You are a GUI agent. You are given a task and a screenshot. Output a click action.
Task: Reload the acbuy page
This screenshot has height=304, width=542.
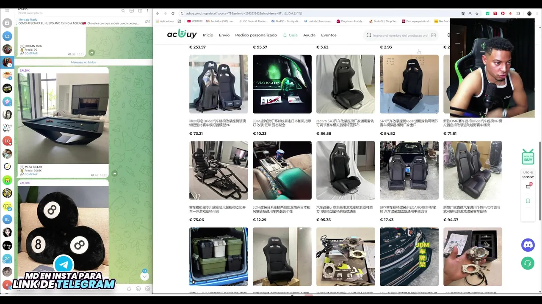pos(173,14)
